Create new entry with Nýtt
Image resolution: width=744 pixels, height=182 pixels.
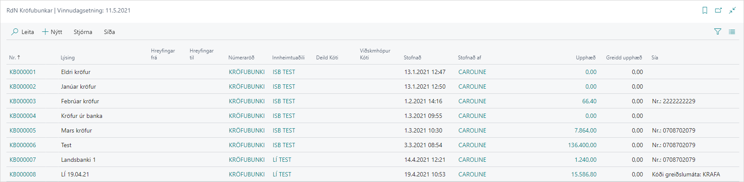point(52,32)
